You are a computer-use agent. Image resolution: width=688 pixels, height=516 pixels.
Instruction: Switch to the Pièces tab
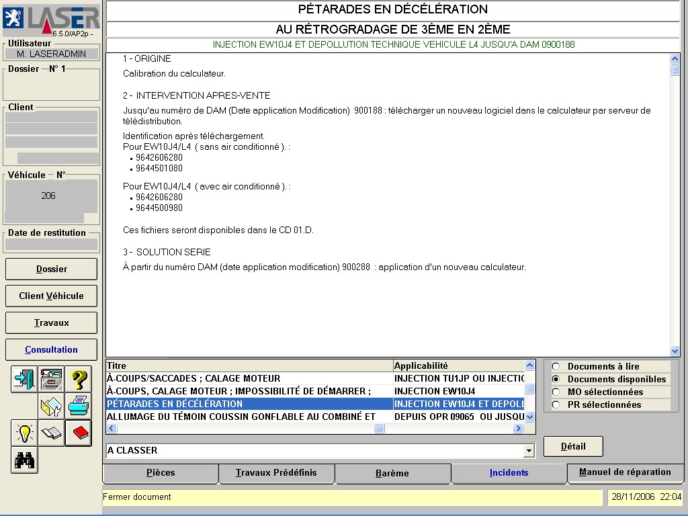click(x=161, y=473)
